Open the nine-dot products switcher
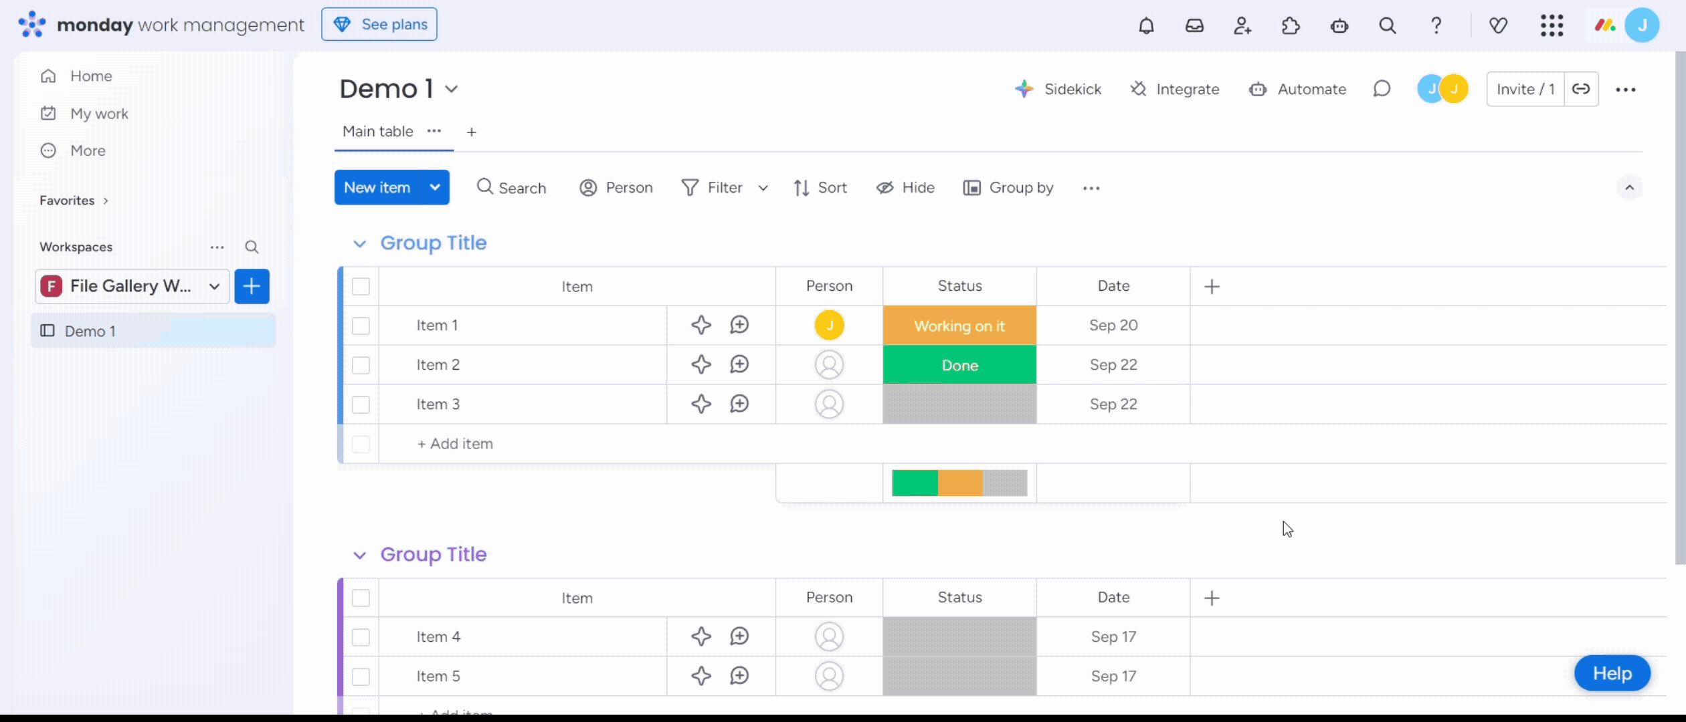Image resolution: width=1686 pixels, height=722 pixels. [x=1552, y=26]
